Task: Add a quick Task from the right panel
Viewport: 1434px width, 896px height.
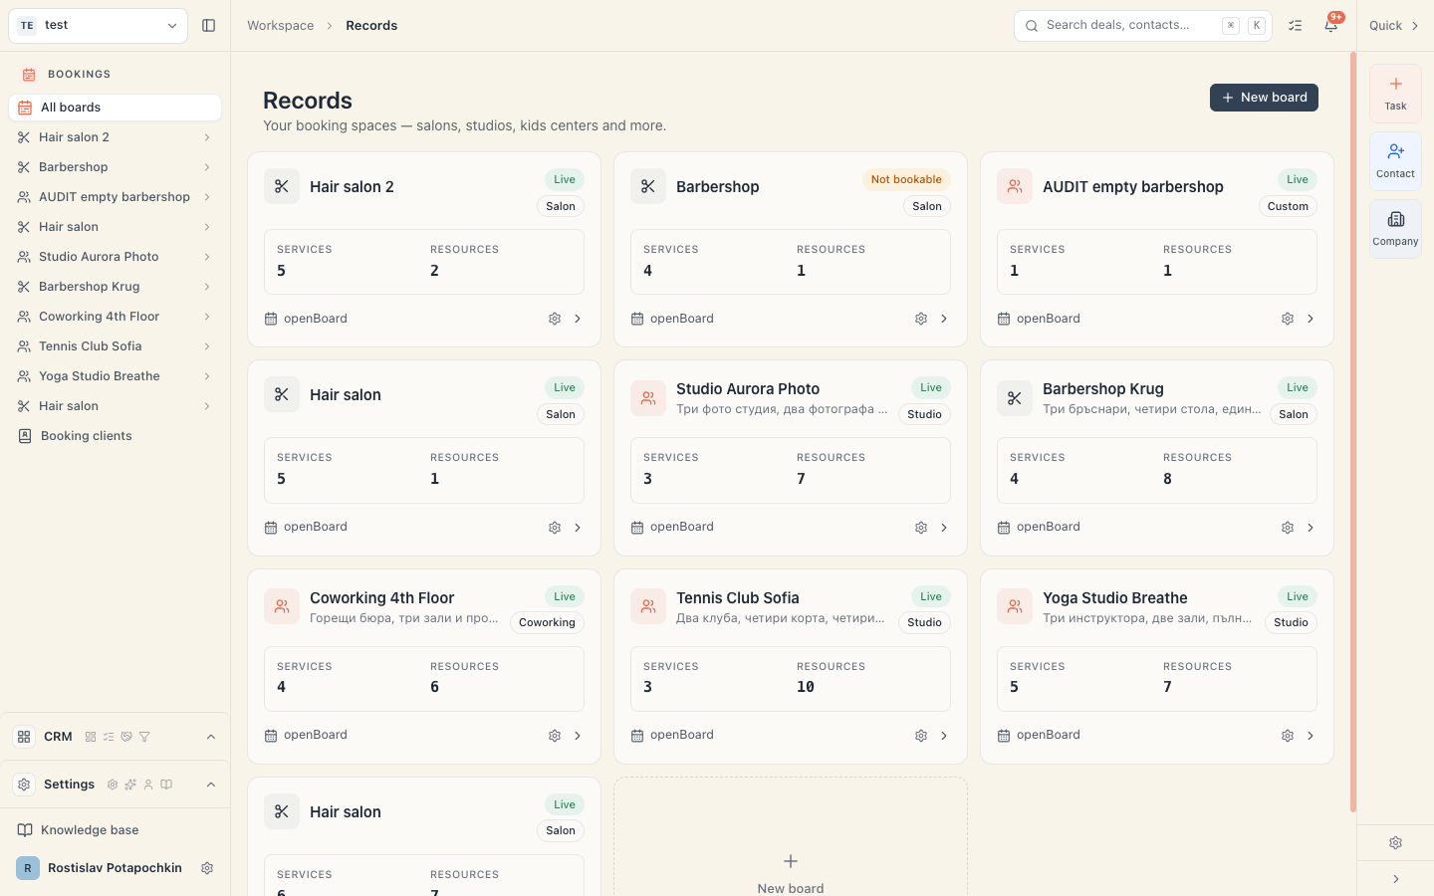Action: click(x=1395, y=94)
